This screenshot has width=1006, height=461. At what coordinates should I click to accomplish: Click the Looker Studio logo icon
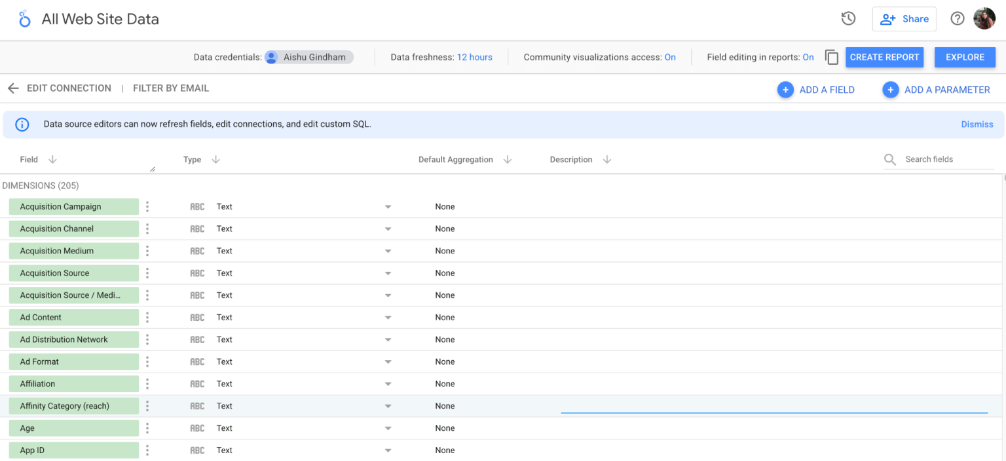click(x=24, y=18)
